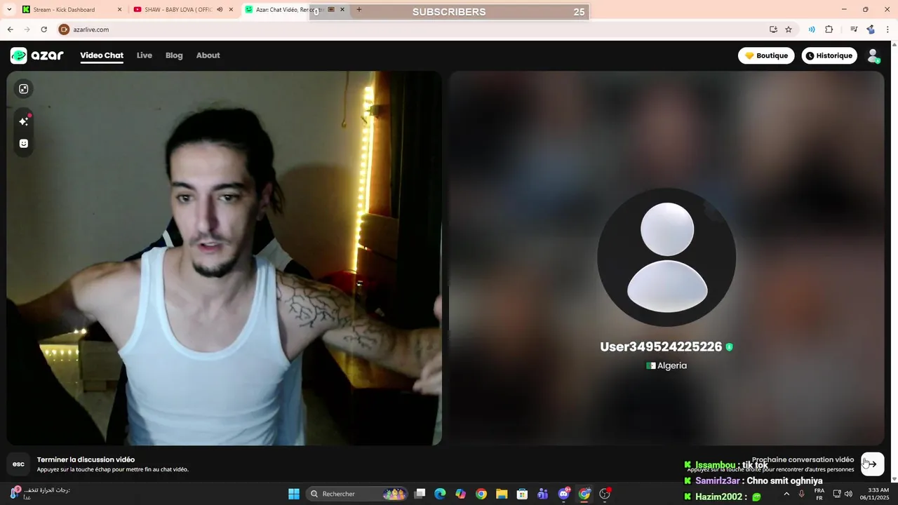Open the OBS taskbar icon
The width and height of the screenshot is (898, 505).
tap(605, 494)
